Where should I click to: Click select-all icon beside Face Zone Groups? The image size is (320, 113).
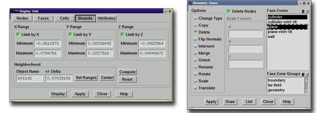[303, 75]
